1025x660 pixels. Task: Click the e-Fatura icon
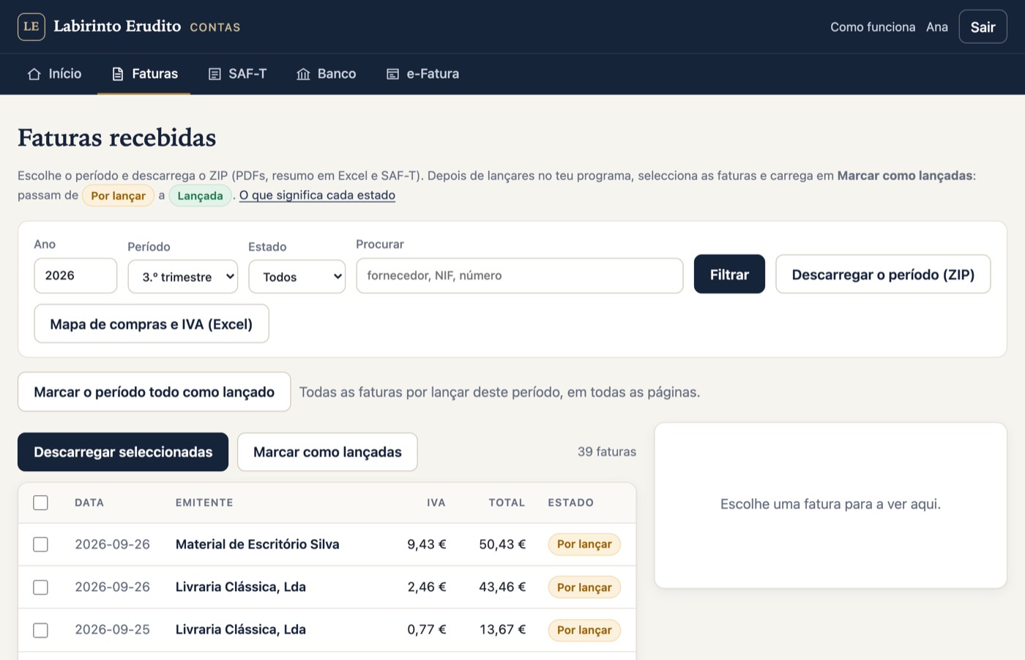tap(393, 74)
